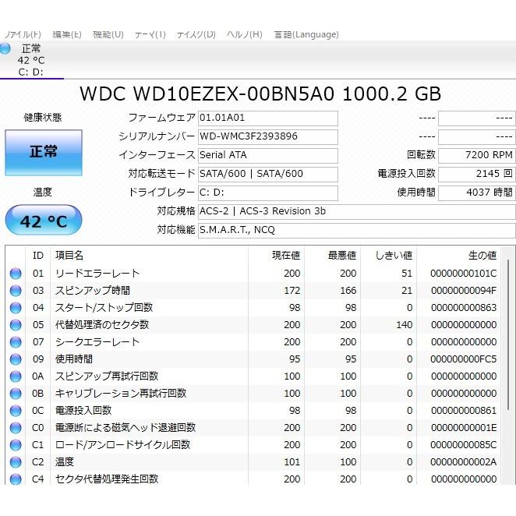Image resolution: width=516 pixels, height=516 pixels.
Task: Click the しきい値 column header
Action: pyautogui.click(x=389, y=256)
